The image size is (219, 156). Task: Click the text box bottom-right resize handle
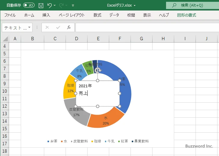point(119,106)
